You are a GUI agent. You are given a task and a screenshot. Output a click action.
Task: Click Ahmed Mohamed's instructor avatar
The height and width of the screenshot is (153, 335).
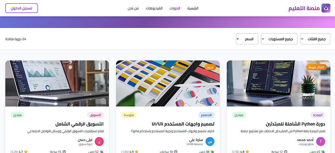pyautogui.click(x=321, y=142)
